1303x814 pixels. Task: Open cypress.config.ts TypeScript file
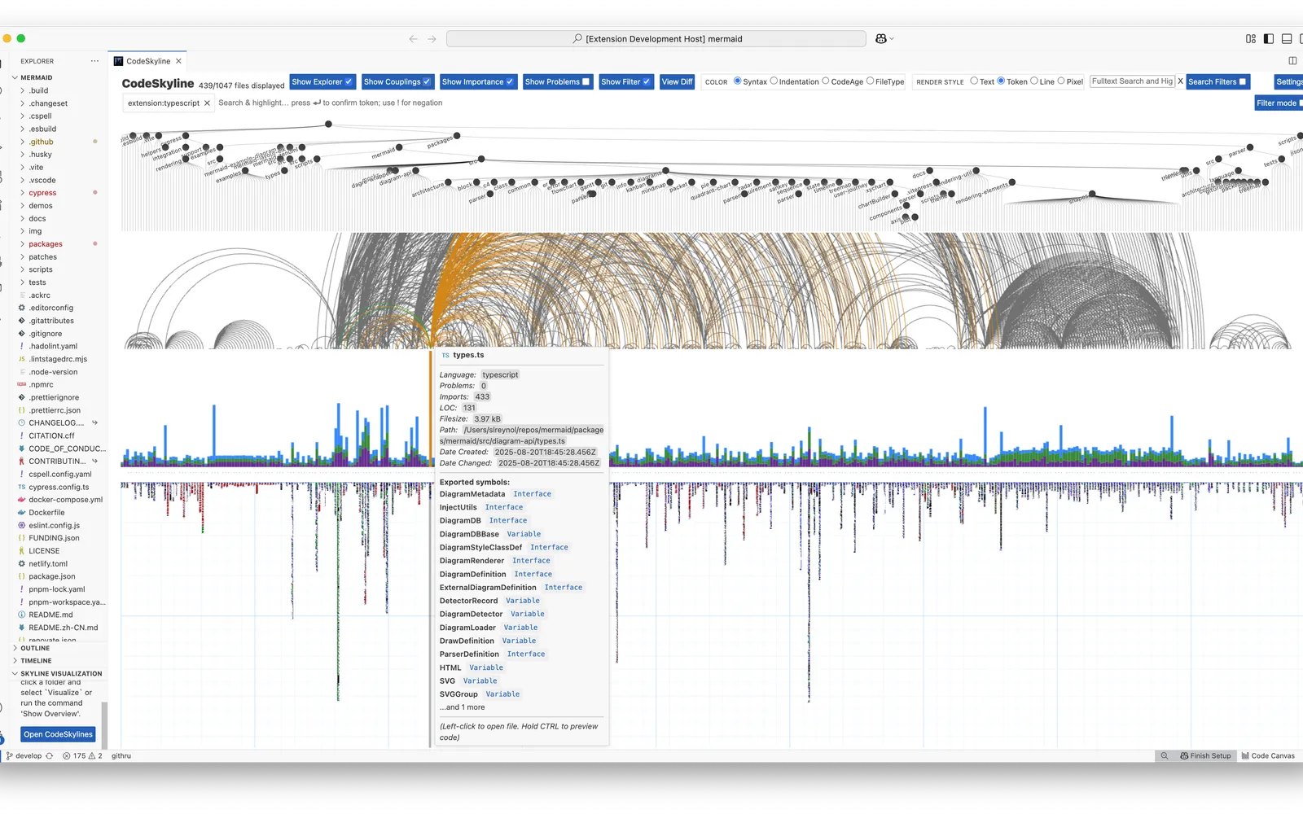click(x=59, y=487)
